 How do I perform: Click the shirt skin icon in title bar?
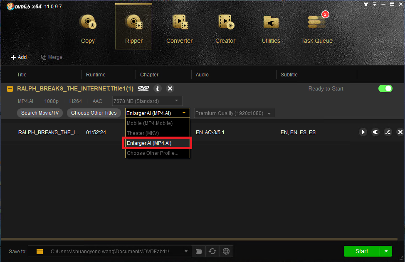366,4
